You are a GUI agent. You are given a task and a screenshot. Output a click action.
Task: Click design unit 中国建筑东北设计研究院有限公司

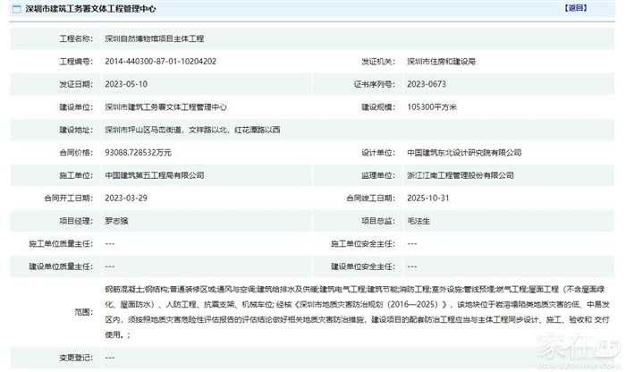pyautogui.click(x=463, y=152)
